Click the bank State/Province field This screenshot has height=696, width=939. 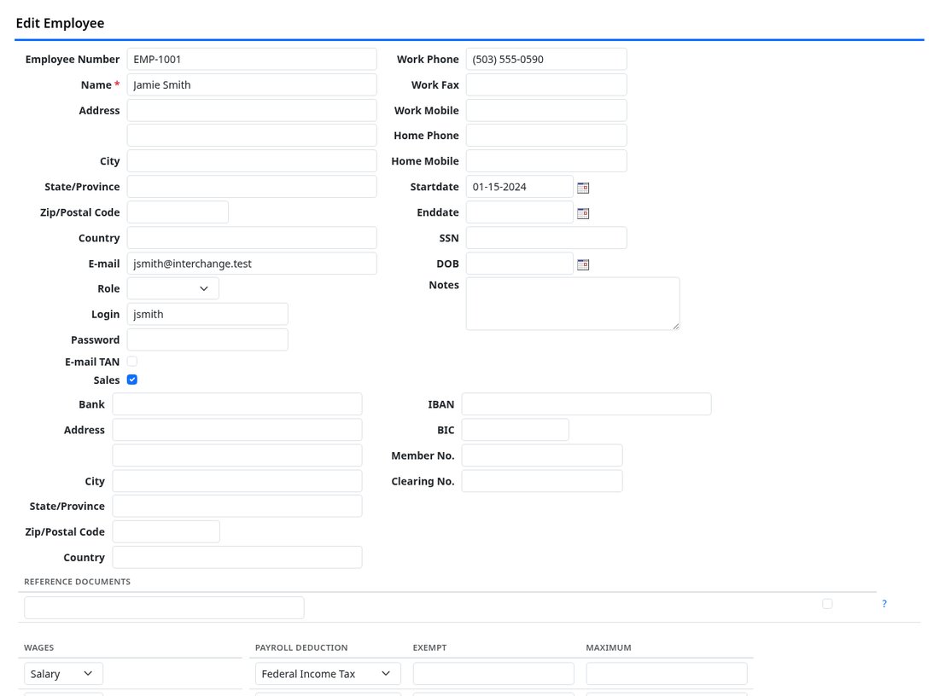click(x=237, y=506)
